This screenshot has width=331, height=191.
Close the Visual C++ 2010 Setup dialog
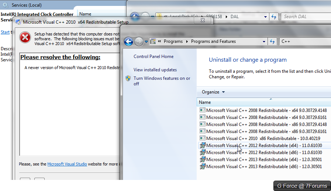pyautogui.click(x=203, y=20)
